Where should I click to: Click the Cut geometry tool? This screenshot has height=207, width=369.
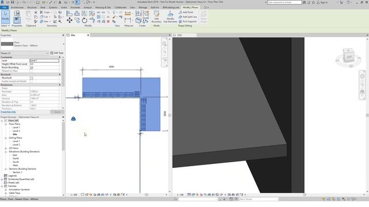[44, 17]
